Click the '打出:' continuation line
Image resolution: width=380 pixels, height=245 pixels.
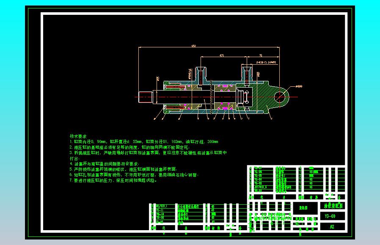click(74, 159)
